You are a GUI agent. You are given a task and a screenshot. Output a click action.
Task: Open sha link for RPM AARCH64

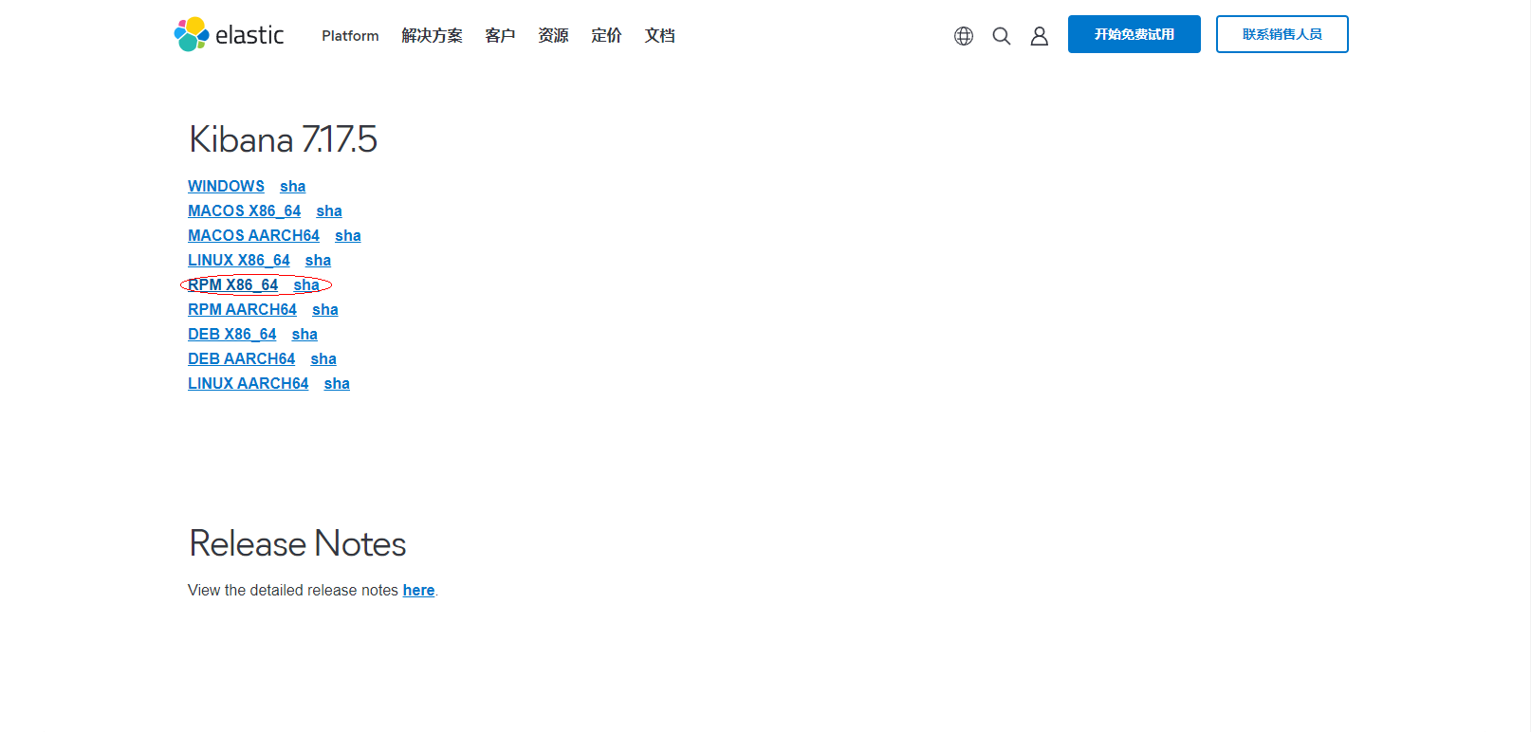(324, 310)
